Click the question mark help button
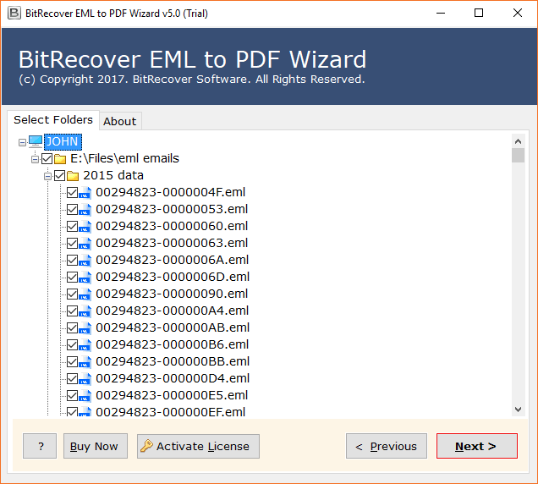 click(40, 446)
